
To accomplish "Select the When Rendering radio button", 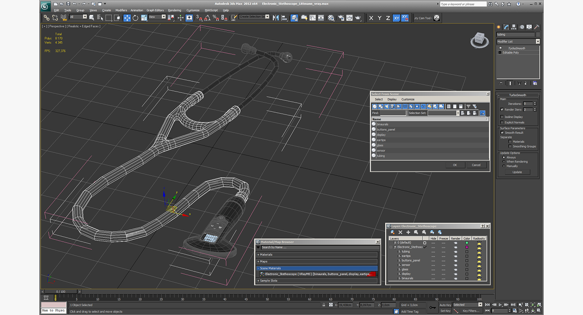I will click(x=504, y=162).
